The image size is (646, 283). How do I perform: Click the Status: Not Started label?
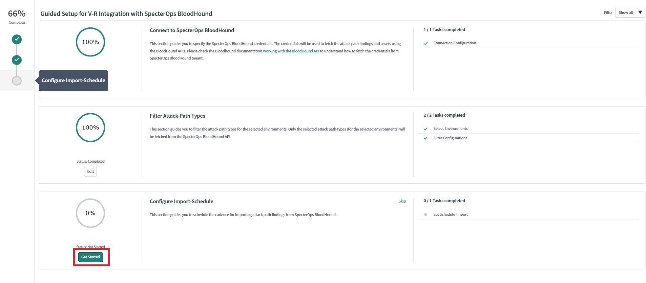coord(90,247)
